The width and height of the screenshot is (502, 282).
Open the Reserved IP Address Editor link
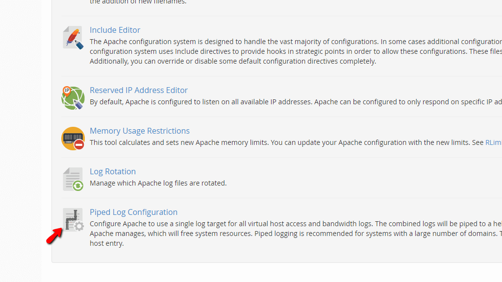pyautogui.click(x=139, y=90)
